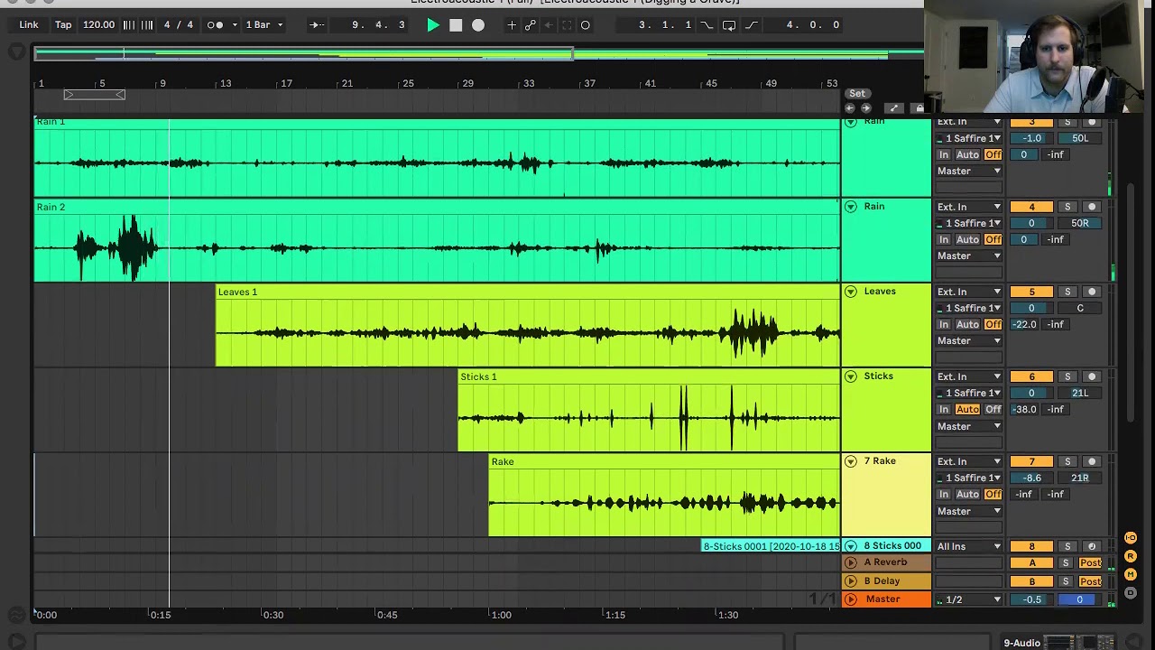The width and height of the screenshot is (1155, 650).
Task: Set Rake track monitor to Auto
Action: tap(967, 494)
